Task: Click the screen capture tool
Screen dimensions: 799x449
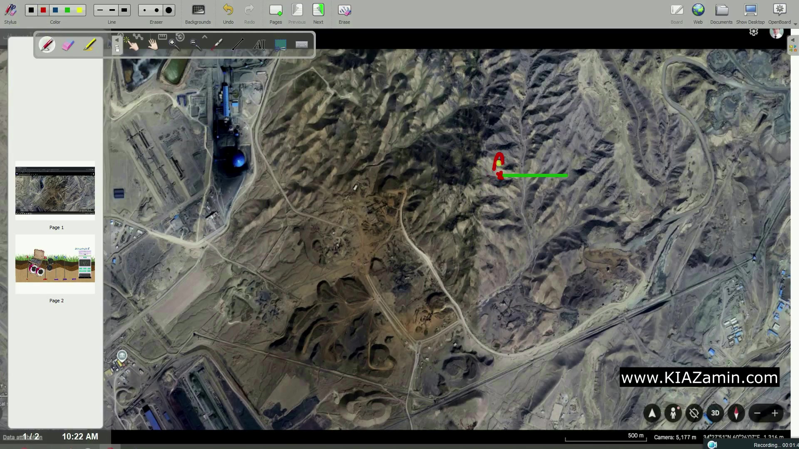Action: [280, 44]
